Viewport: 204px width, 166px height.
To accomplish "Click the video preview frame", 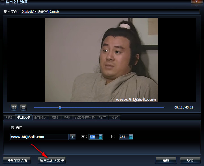I will click(102, 60).
